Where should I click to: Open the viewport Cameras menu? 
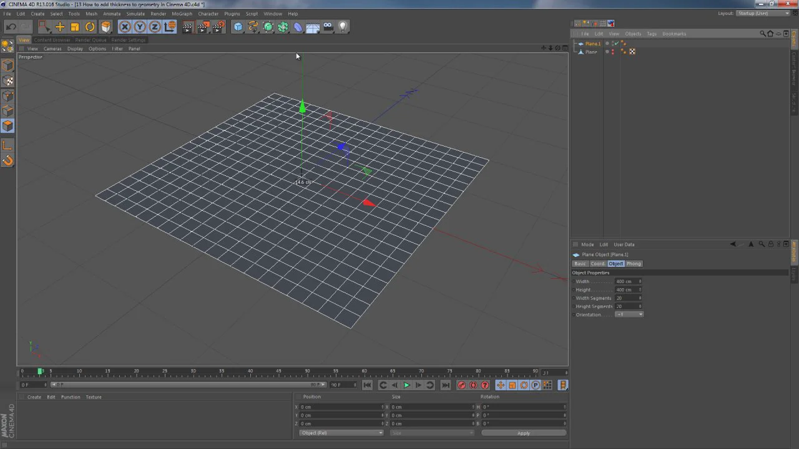click(52, 49)
